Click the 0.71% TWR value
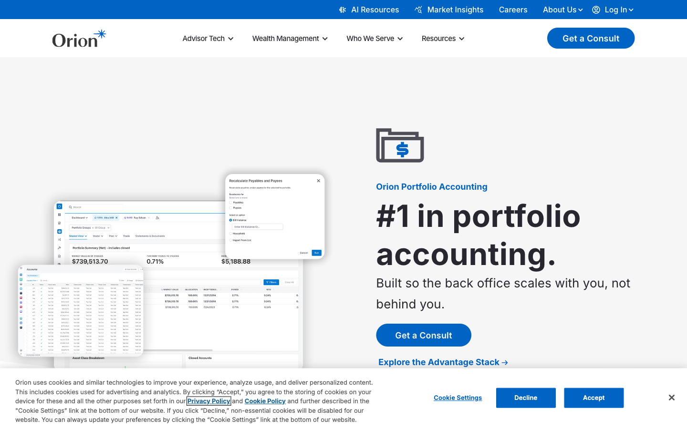Screen dimensions: 687x429 click(155, 262)
